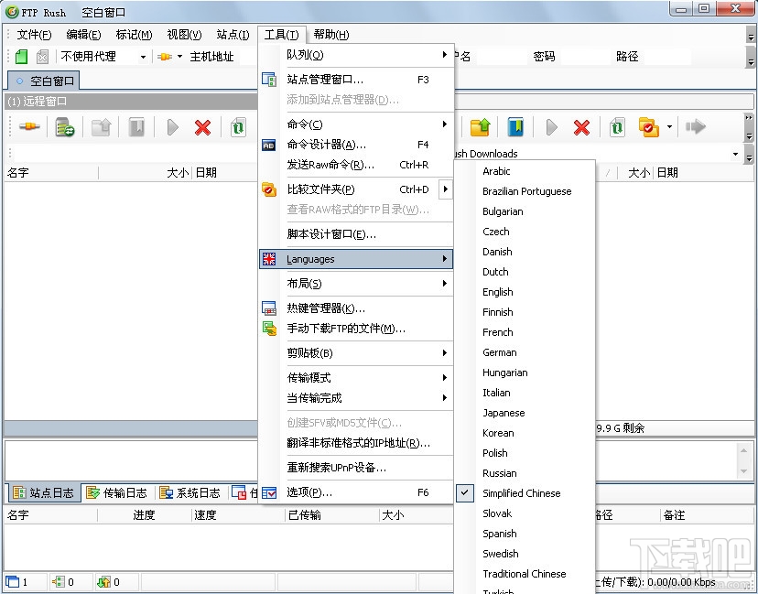Click the gray folder-up icon in the remote pane
This screenshot has width=758, height=594.
[x=101, y=127]
